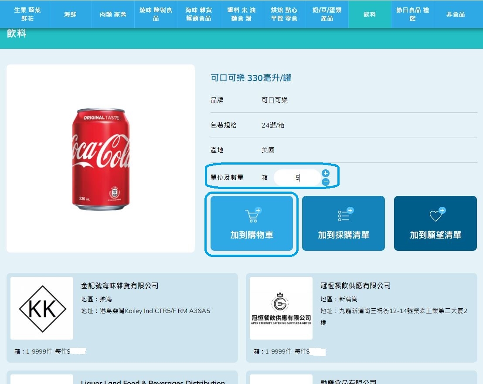Click the 包裝規格 label
The image size is (483, 384).
tap(224, 125)
